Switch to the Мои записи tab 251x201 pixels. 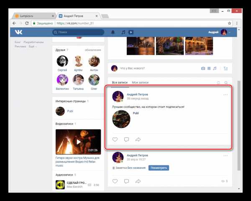140,82
